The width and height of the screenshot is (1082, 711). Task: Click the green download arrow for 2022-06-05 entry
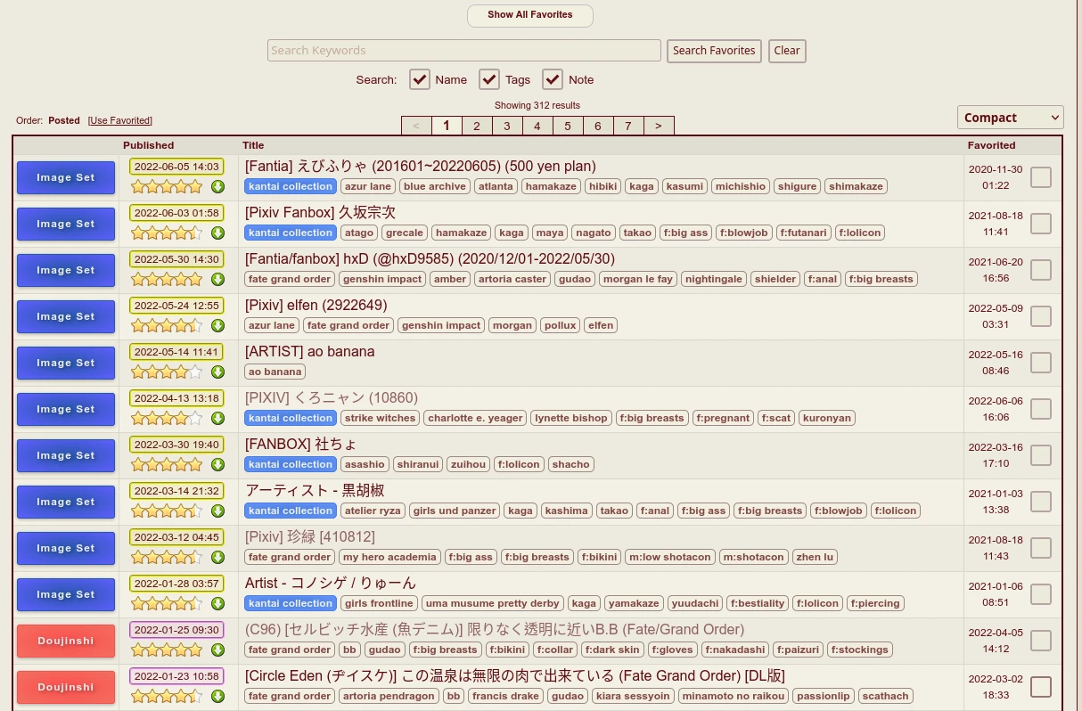coord(217,186)
